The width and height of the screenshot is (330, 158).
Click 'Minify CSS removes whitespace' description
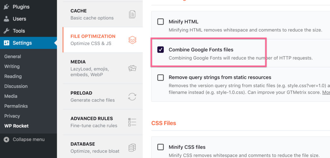244,155
